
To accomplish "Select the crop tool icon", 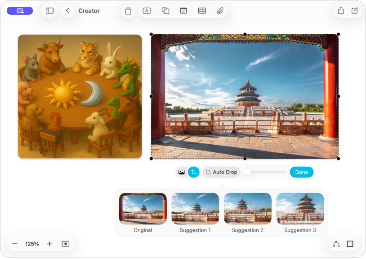I will 193,172.
